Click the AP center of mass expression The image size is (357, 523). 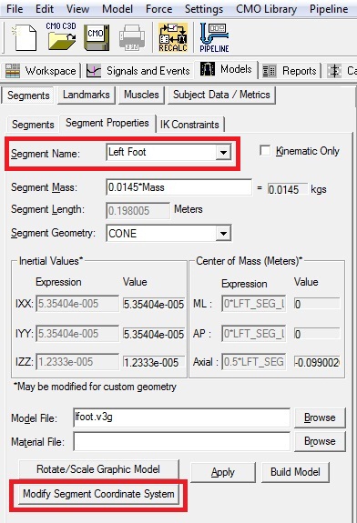pyautogui.click(x=253, y=334)
